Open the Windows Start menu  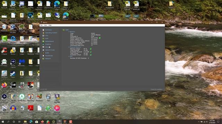click(3, 122)
